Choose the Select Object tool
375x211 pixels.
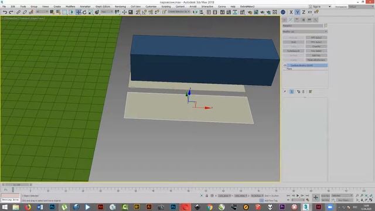pos(52,12)
